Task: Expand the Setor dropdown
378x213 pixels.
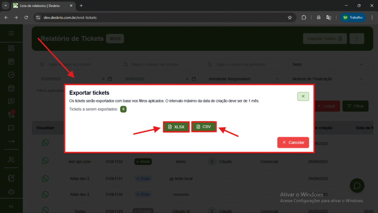Action: (327, 64)
